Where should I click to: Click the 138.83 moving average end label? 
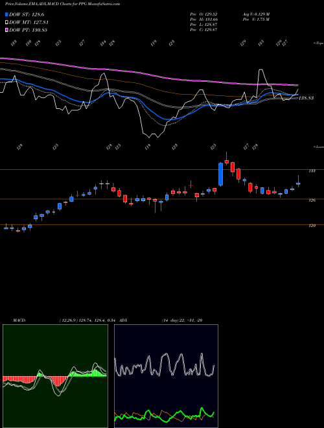(306, 98)
